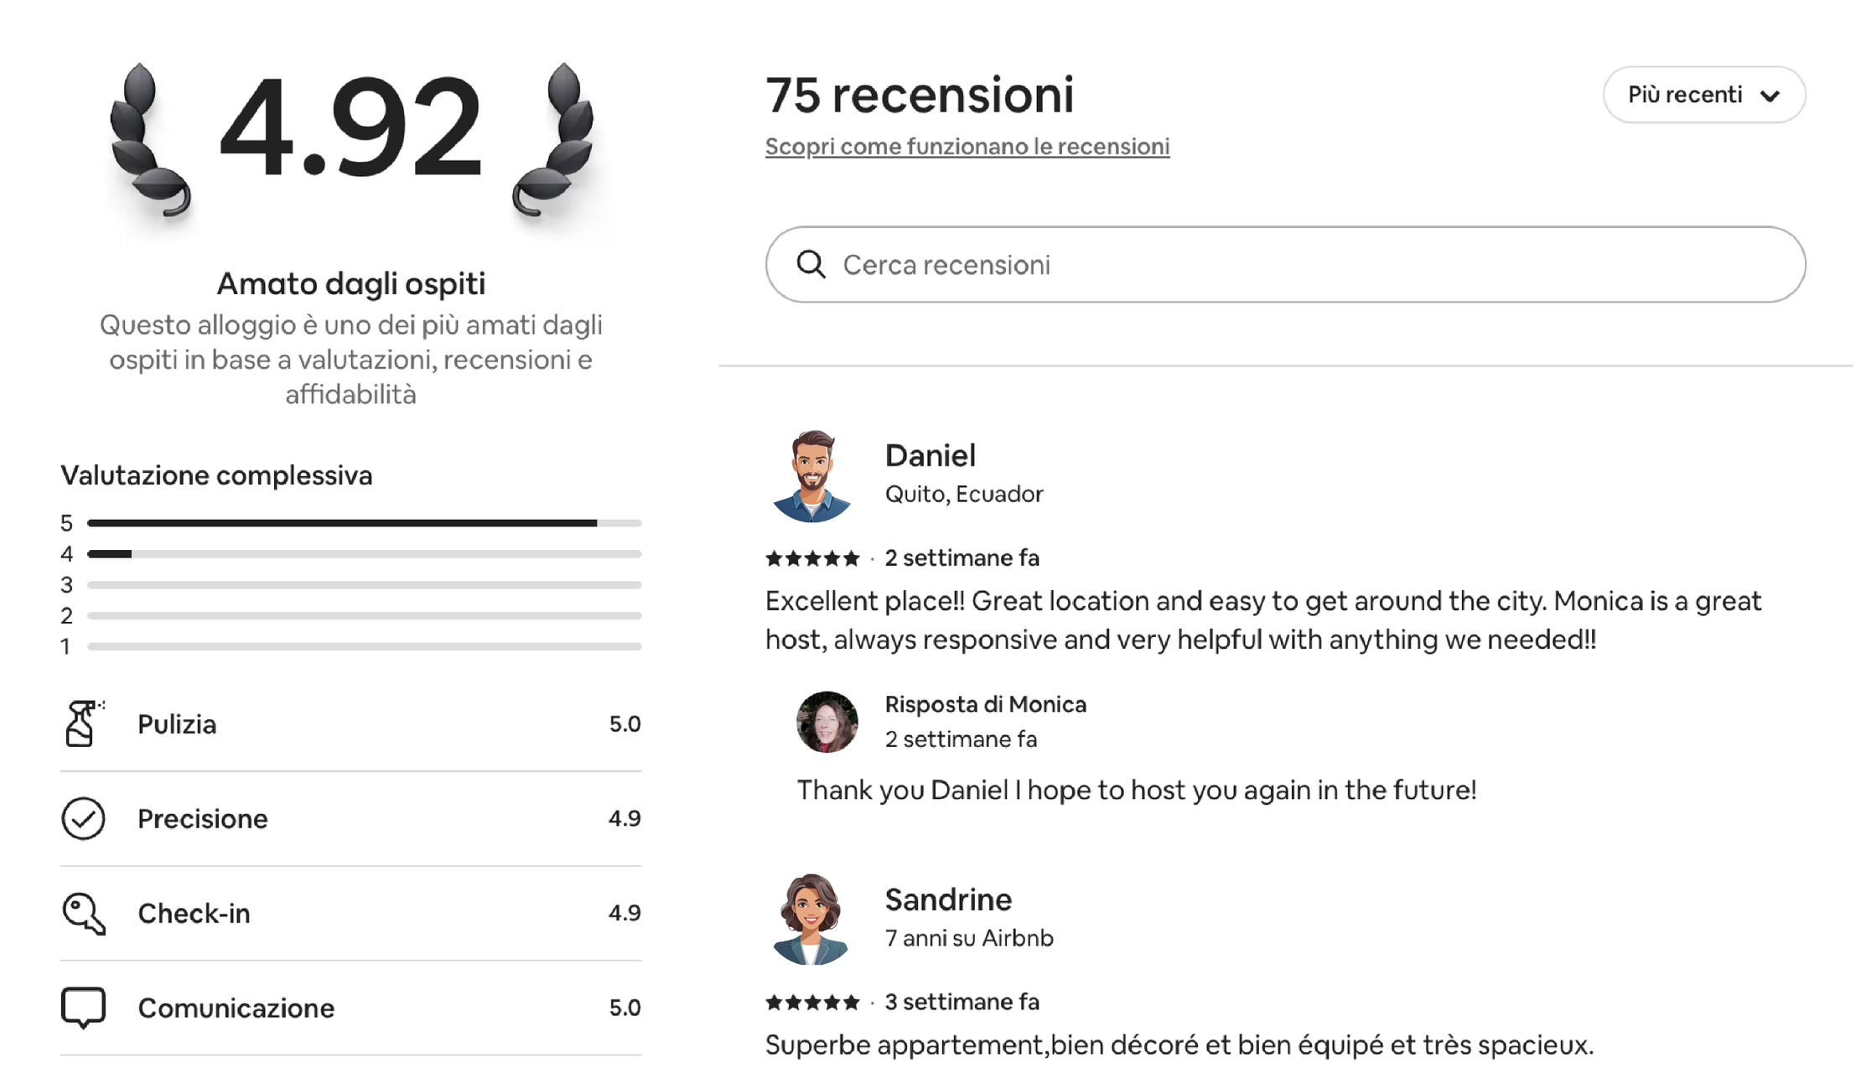This screenshot has height=1068, width=1861.
Task: Click reviewer name Sandrine
Action: point(948,900)
